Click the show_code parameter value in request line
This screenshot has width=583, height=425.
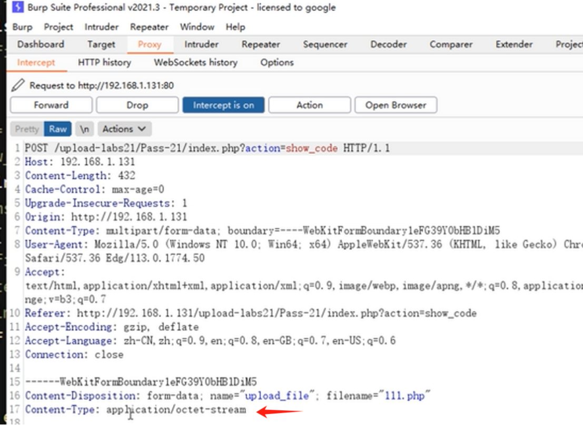(x=312, y=148)
